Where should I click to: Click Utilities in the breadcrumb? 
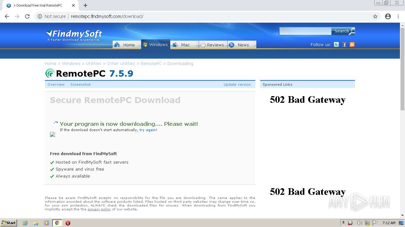94,63
